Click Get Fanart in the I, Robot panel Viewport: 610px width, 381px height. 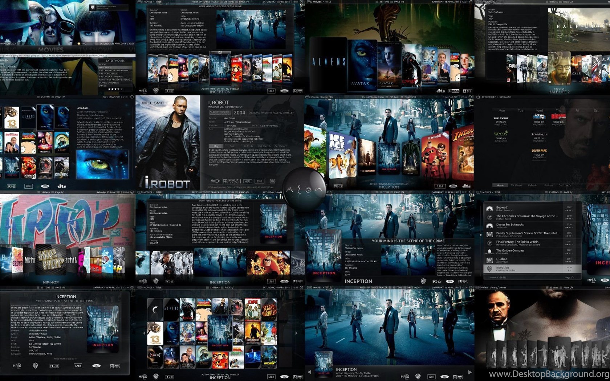[280, 146]
